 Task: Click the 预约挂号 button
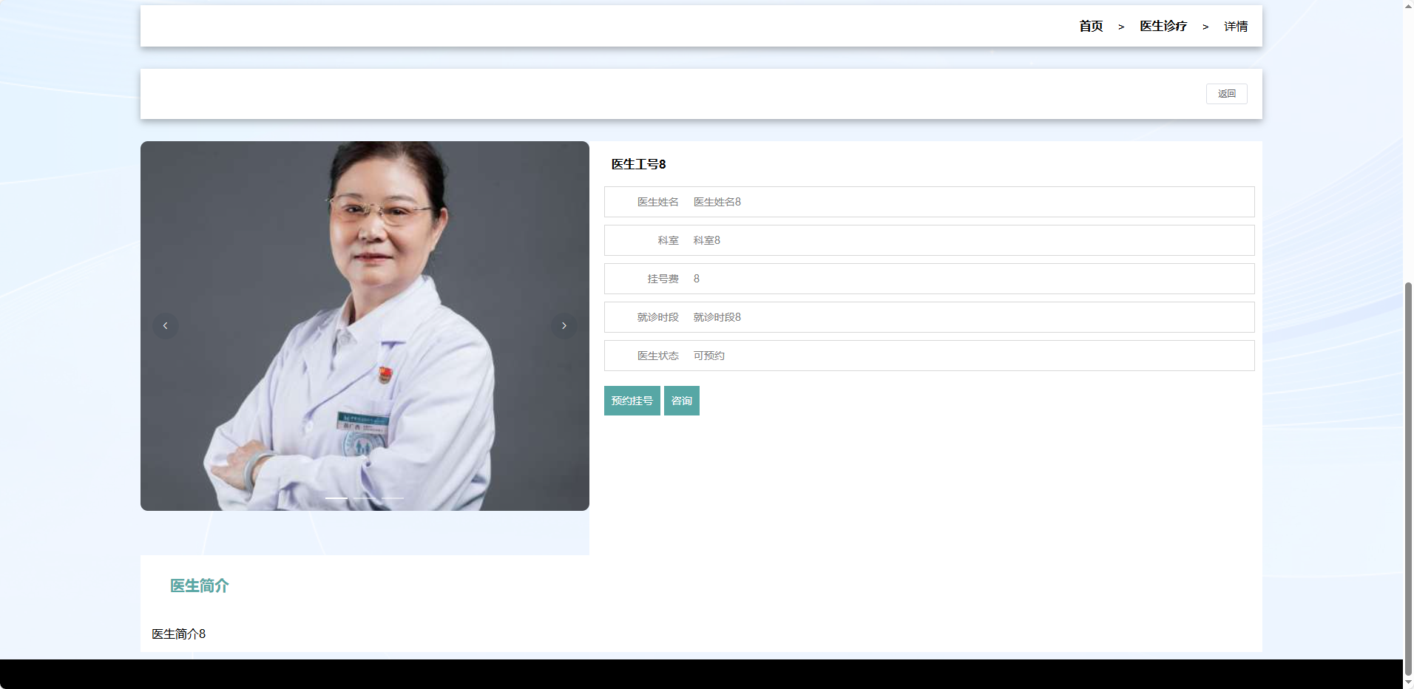pos(632,401)
